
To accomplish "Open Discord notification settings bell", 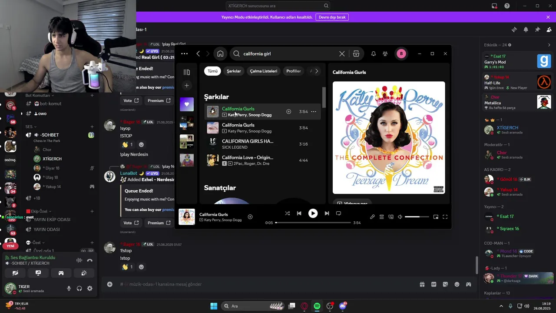I will click(x=526, y=30).
